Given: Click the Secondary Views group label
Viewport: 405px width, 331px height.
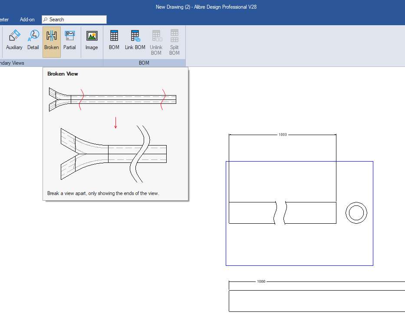Looking at the screenshot, I should [x=12, y=63].
